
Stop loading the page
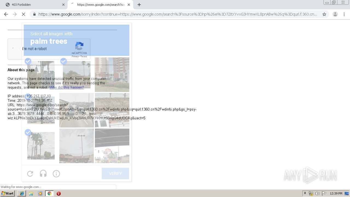(x=24, y=14)
